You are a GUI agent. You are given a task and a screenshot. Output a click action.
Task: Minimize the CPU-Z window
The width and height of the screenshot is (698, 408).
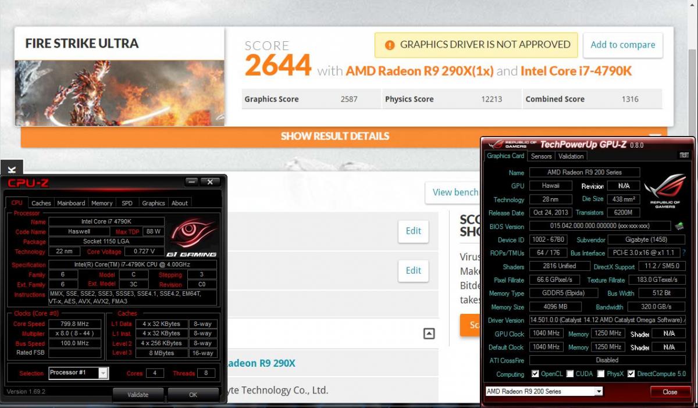click(193, 182)
